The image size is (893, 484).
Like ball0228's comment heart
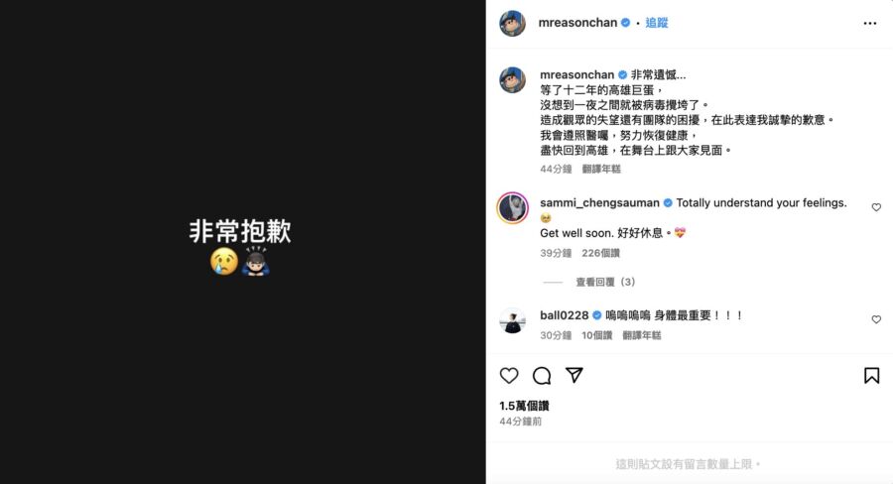tap(876, 319)
